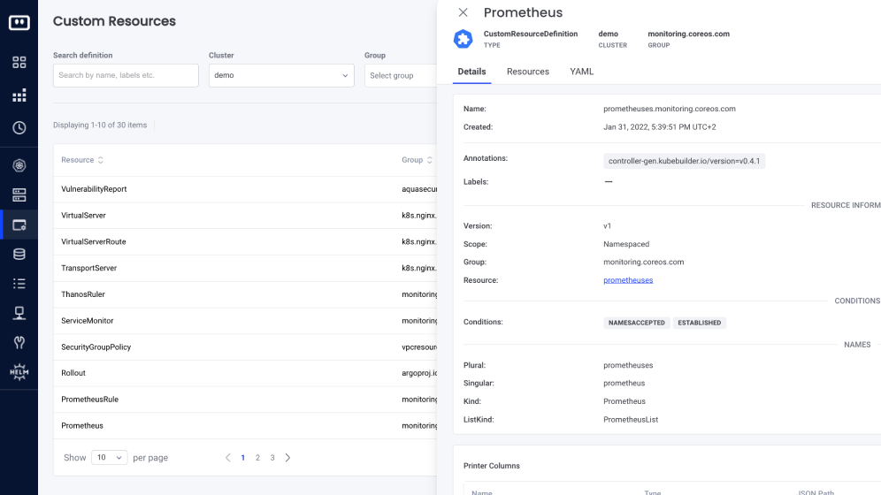Open the Cluster dropdown showing demo
881x495 pixels.
(x=281, y=75)
